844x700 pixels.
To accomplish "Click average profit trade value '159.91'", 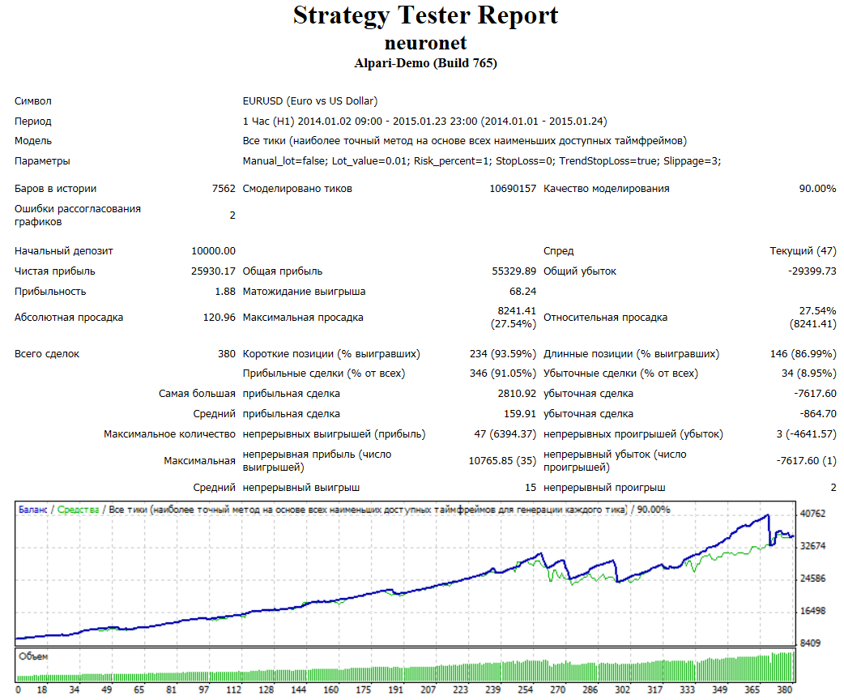I will click(520, 414).
